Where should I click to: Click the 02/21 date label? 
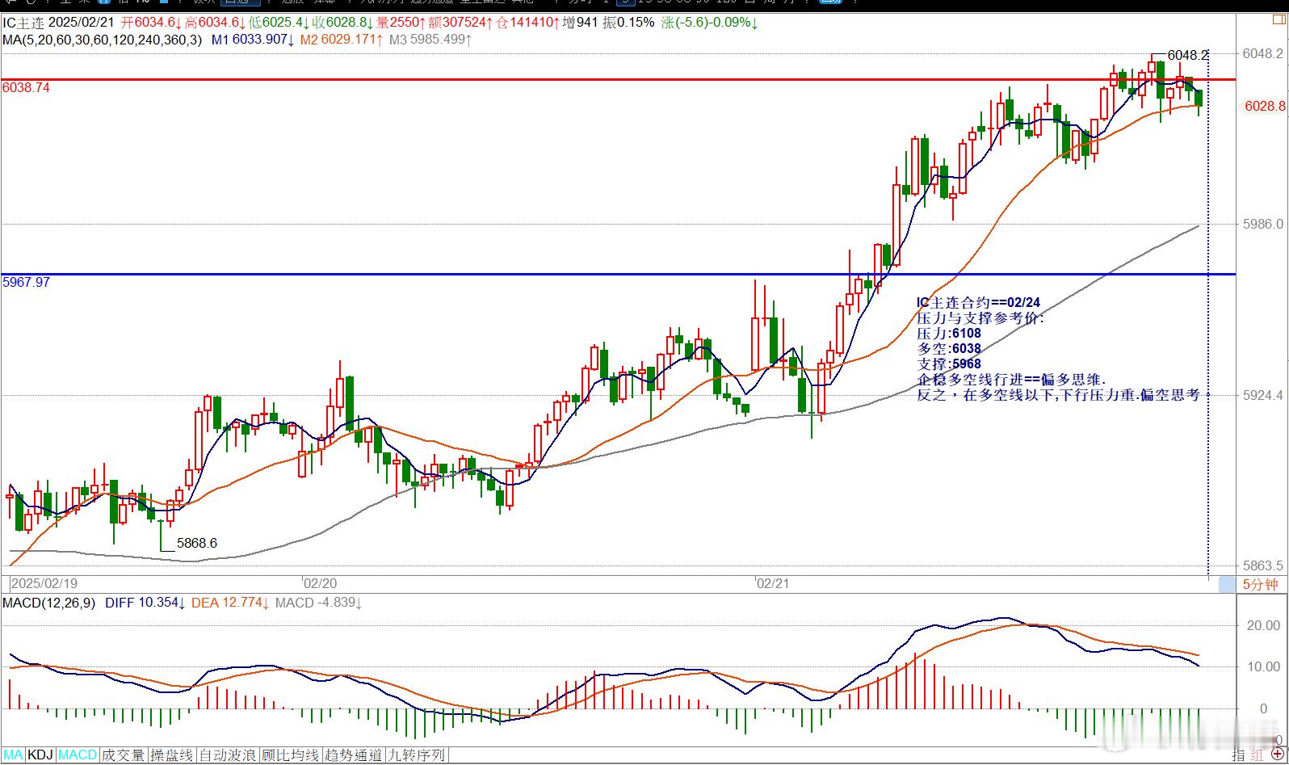click(772, 582)
